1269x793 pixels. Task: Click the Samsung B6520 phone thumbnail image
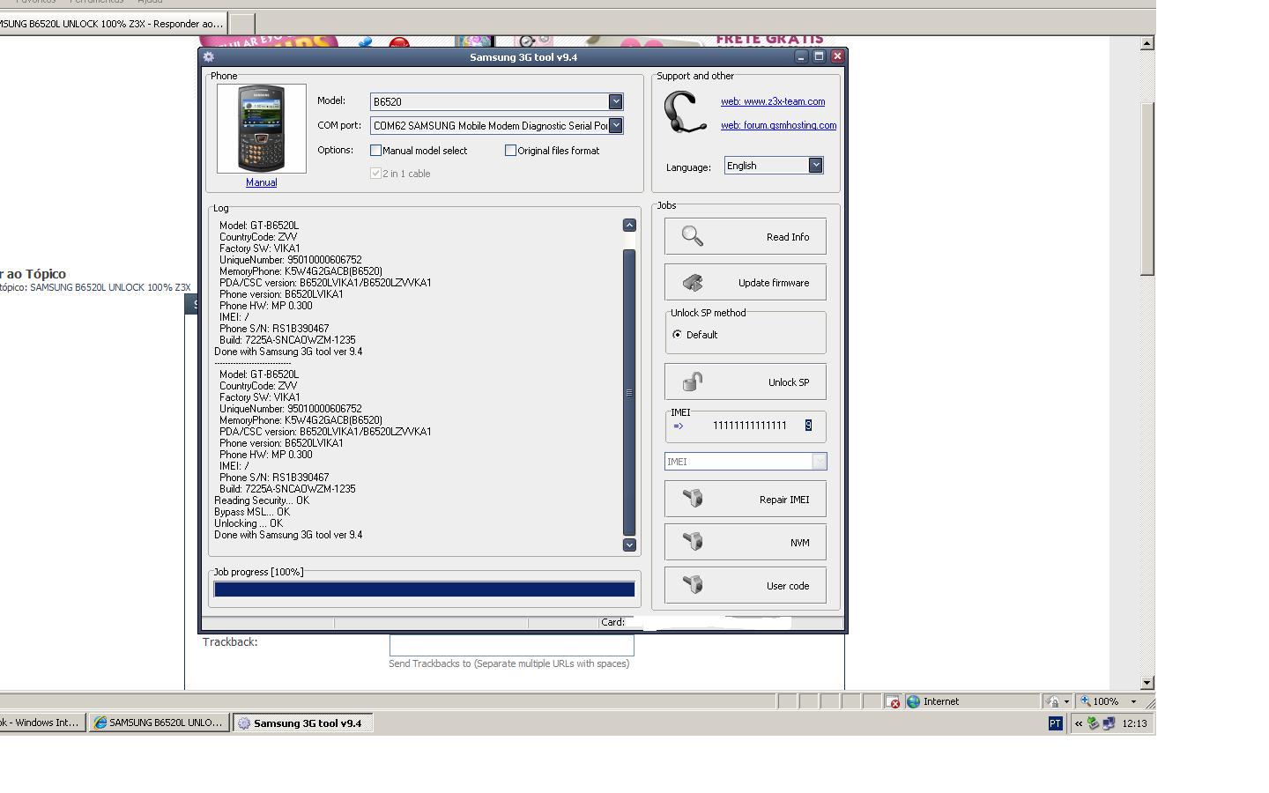click(x=262, y=129)
